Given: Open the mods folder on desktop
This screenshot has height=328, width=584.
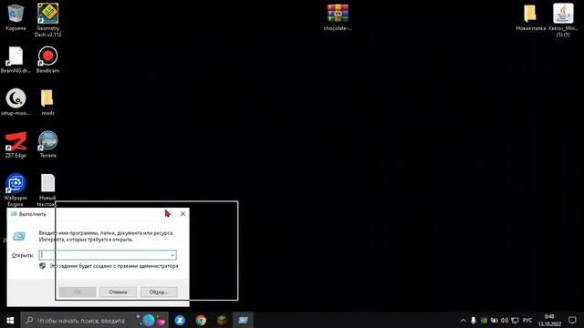Looking at the screenshot, I should point(47,102).
